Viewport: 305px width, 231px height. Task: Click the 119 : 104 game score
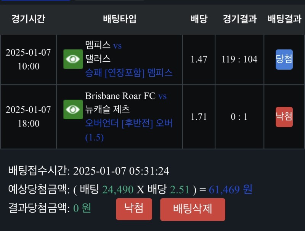pos(239,59)
